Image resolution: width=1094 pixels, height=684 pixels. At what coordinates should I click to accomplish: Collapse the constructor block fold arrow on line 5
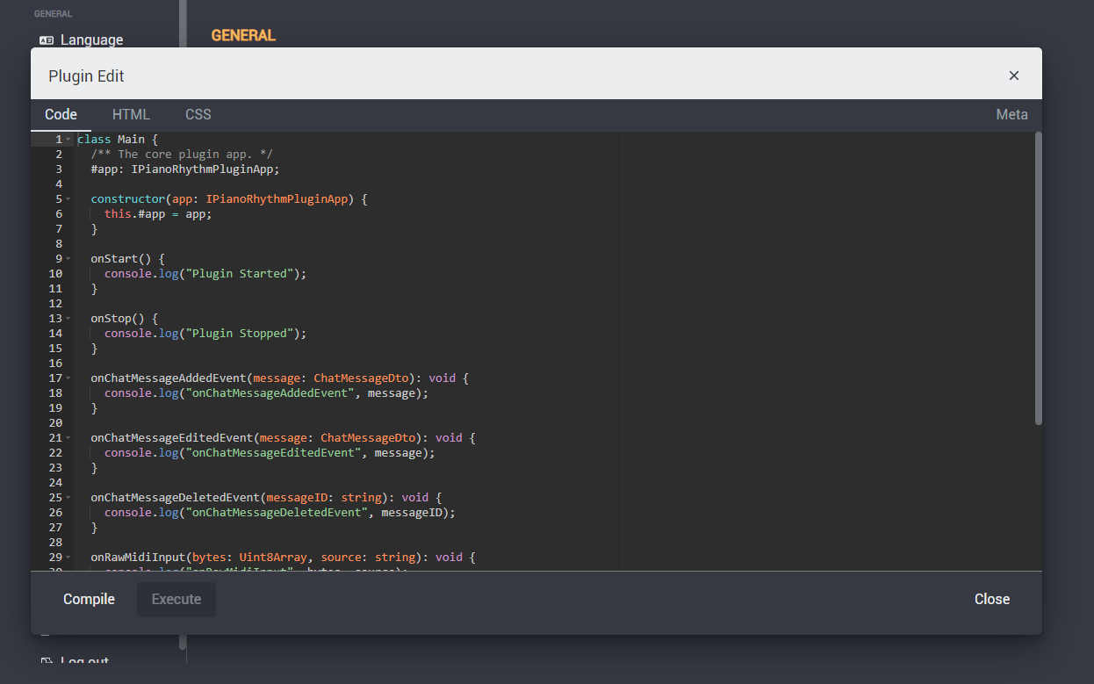click(x=68, y=199)
